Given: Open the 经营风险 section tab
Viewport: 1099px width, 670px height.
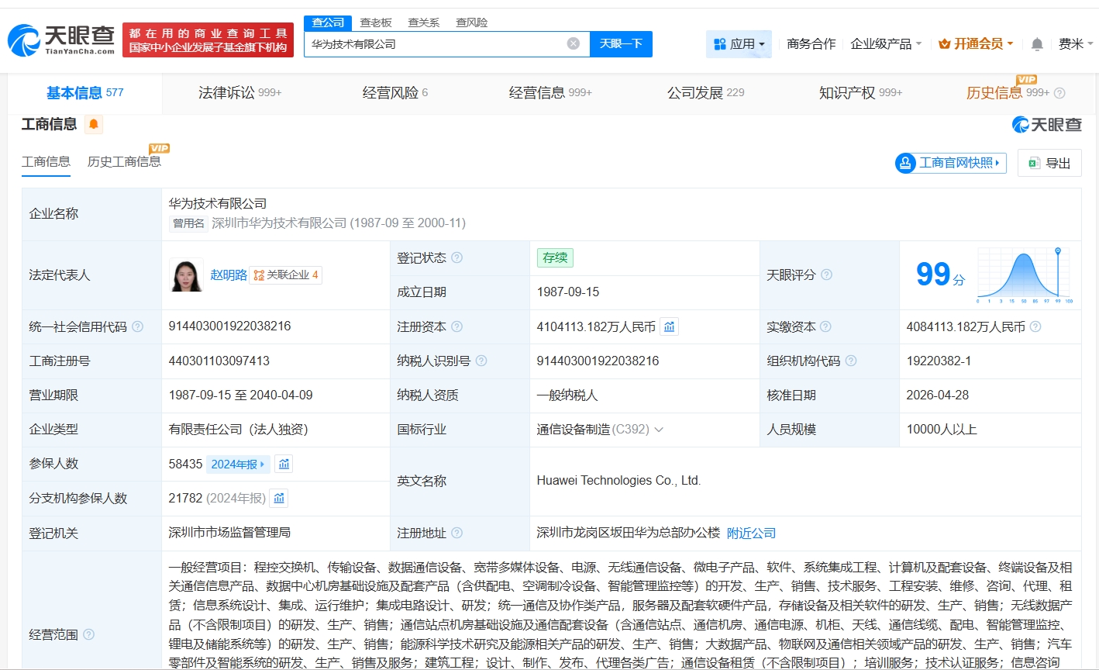Looking at the screenshot, I should coord(395,93).
